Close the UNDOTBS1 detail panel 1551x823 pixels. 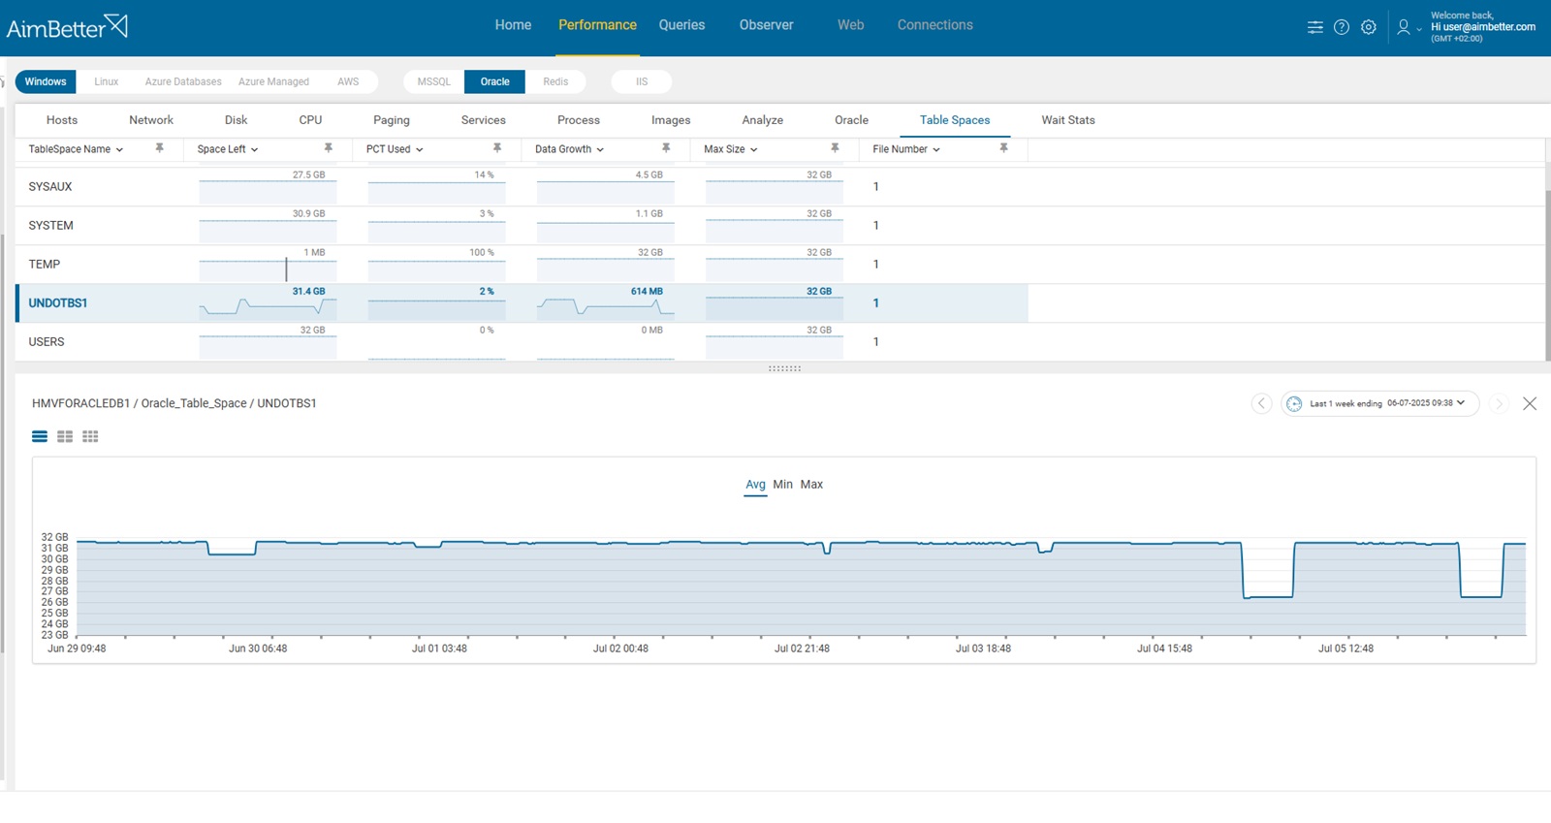pyautogui.click(x=1530, y=403)
